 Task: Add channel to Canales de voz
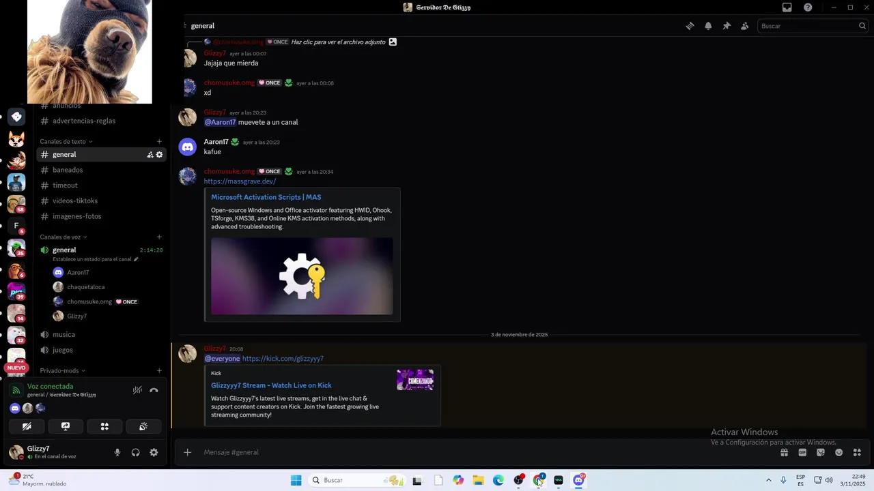tap(159, 237)
